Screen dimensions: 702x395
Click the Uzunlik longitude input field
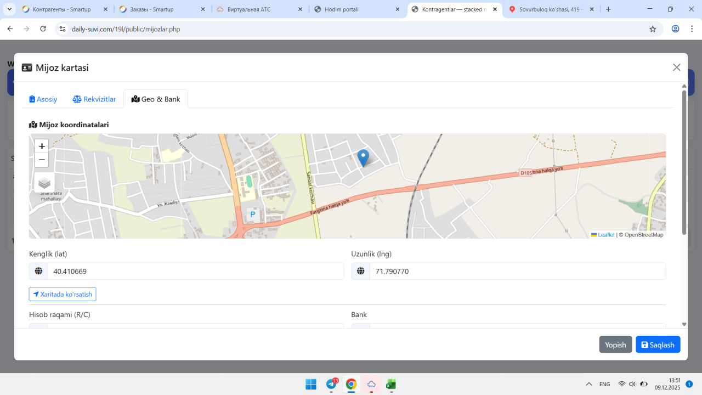pyautogui.click(x=517, y=271)
